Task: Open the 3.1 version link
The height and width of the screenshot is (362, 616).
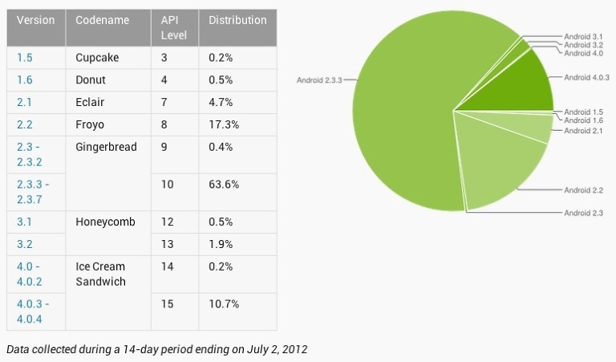Action: tap(22, 222)
